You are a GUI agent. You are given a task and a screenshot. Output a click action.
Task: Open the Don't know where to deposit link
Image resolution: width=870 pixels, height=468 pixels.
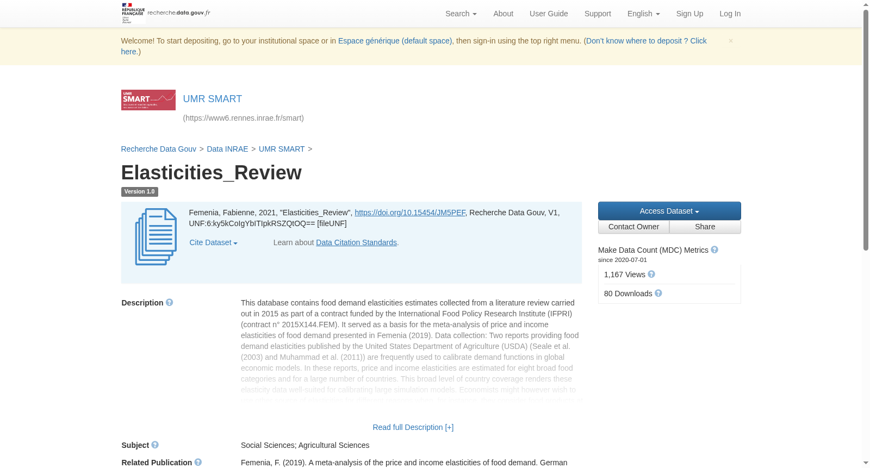coord(646,41)
